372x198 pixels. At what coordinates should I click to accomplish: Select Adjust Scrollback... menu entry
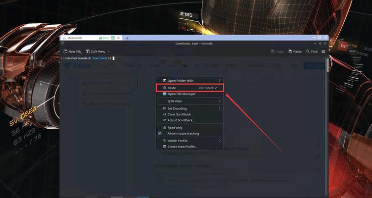[x=189, y=120]
